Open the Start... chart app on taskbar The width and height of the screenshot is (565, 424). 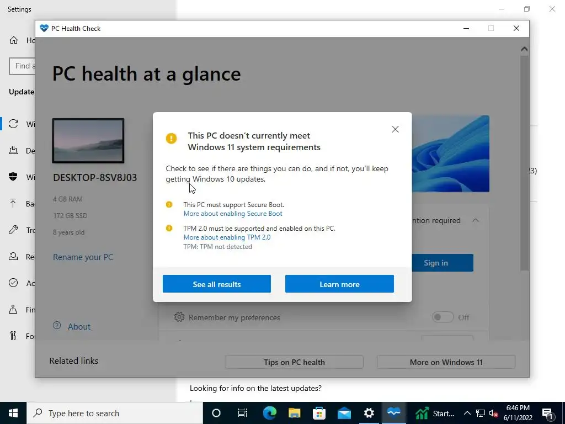(x=435, y=413)
